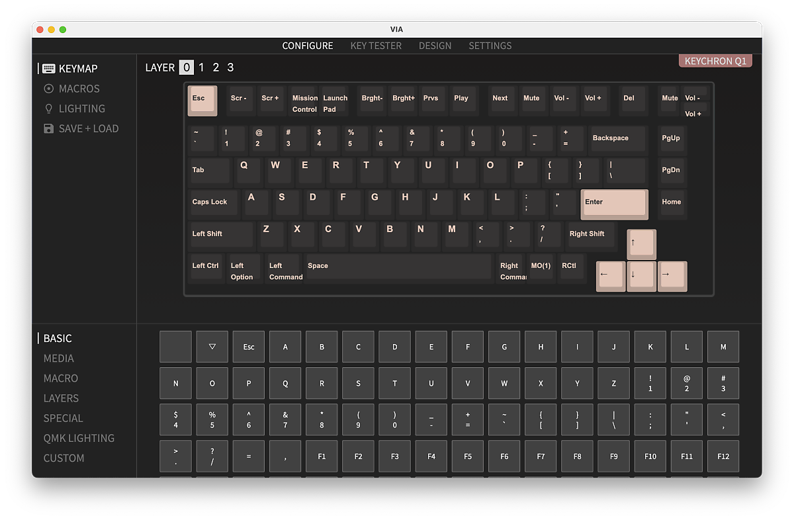Open the Layers keycode category
Screen dimensions: 794x520
click(61, 398)
